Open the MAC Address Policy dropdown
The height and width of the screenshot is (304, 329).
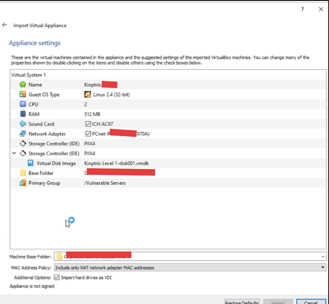(190, 267)
